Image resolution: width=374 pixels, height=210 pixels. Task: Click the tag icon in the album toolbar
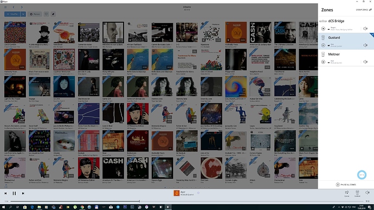click(x=53, y=14)
